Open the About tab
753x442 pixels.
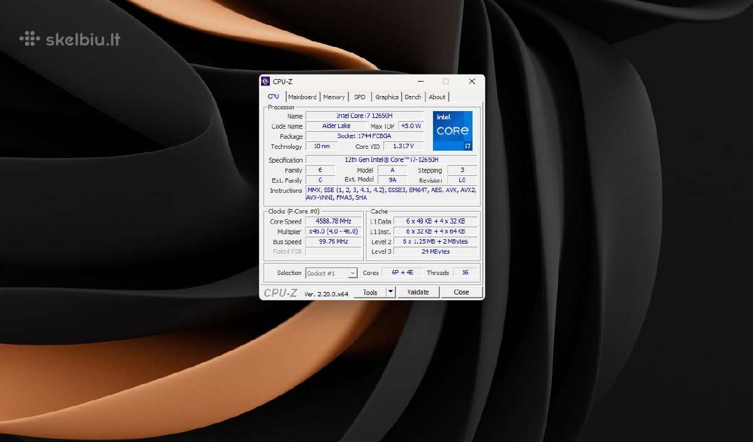[x=437, y=97]
